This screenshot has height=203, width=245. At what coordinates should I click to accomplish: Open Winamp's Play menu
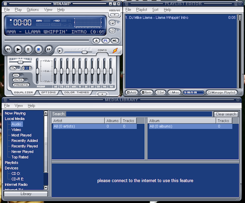18,10
